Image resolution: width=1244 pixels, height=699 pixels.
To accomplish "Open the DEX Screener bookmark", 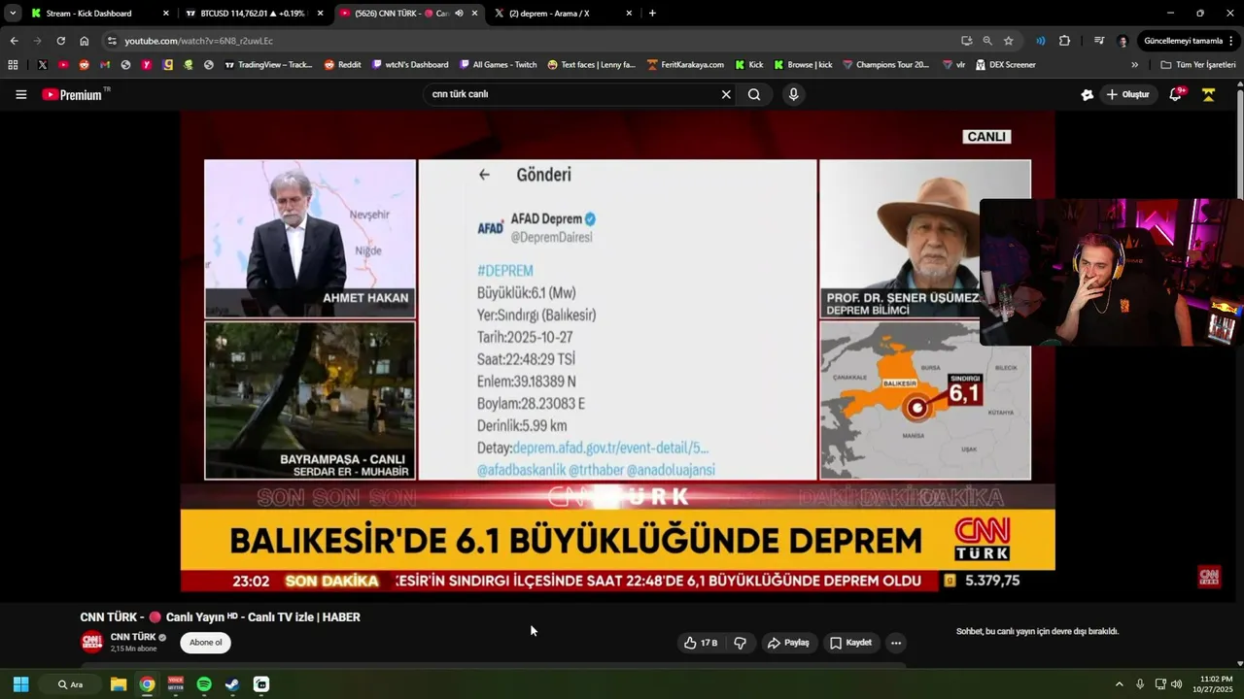I will click(x=1005, y=65).
